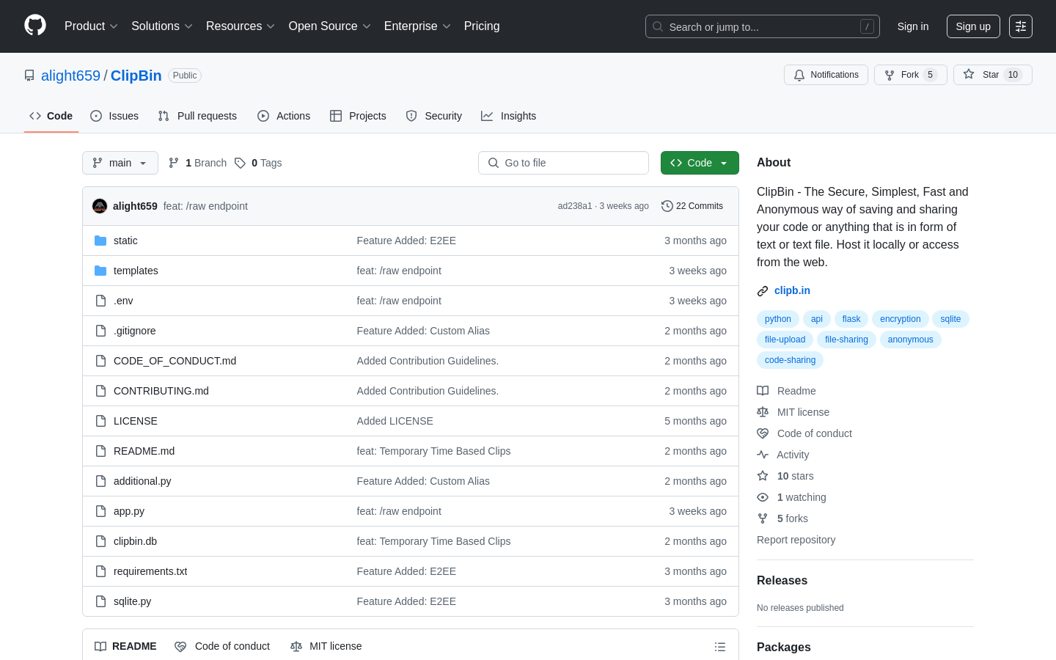1056x660 pixels.
Task: Open the alight659 owner link
Action: 70,76
